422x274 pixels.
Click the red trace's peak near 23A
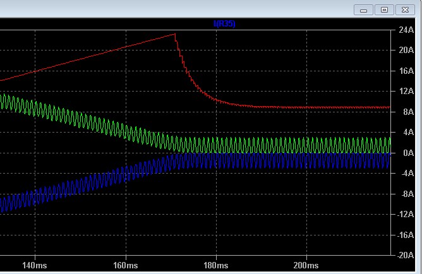[175, 35]
